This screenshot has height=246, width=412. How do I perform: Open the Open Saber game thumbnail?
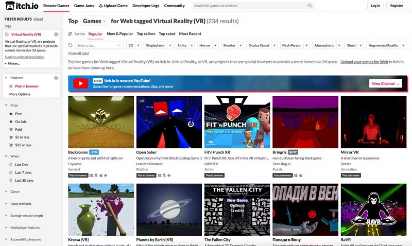169,122
